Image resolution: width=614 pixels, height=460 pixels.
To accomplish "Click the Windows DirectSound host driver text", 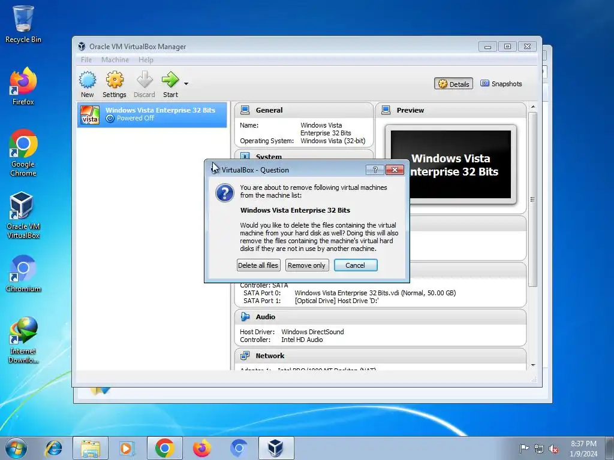I will point(312,332).
